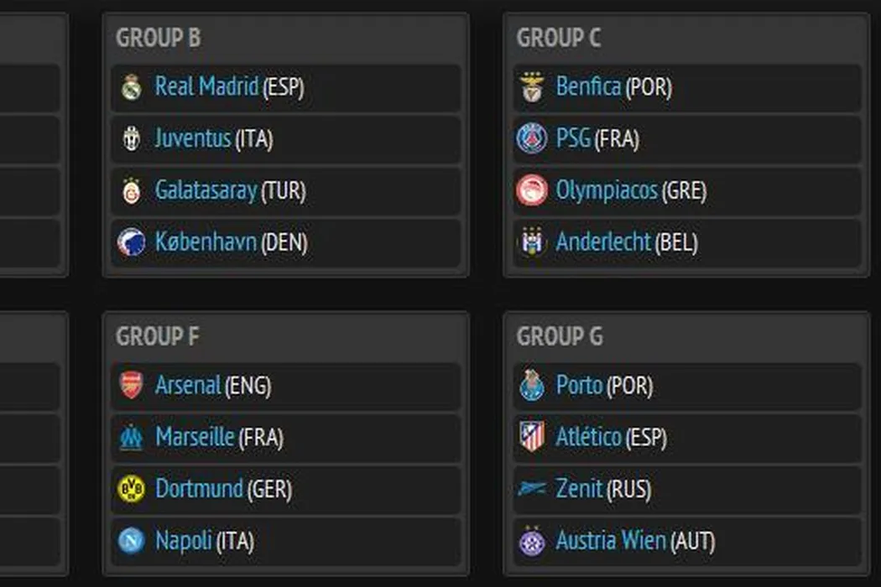Click the Marseille club logo
The image size is (881, 587).
click(132, 438)
